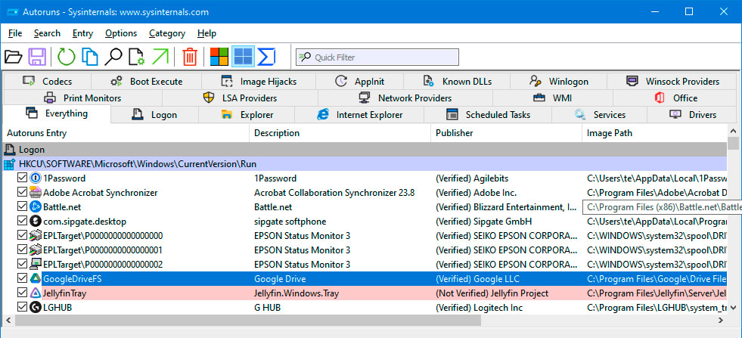742x338 pixels.
Task: Click the horizontal scrollbar left arrow
Action: 8,321
